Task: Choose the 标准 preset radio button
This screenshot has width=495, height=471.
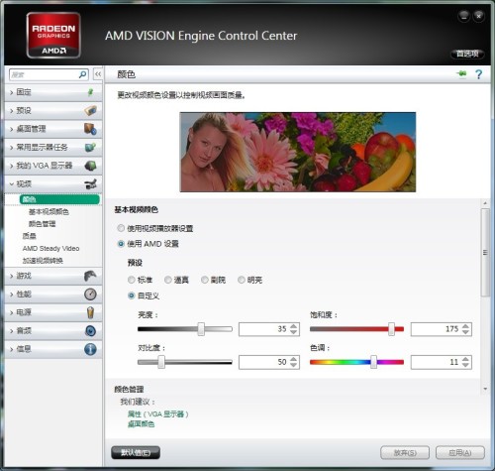Action: pyautogui.click(x=132, y=280)
